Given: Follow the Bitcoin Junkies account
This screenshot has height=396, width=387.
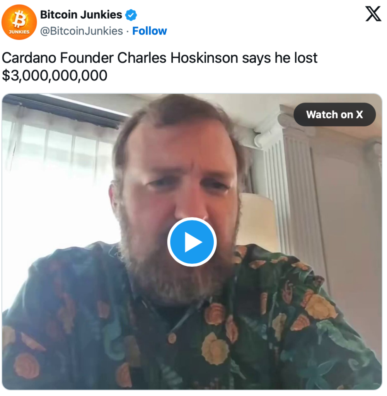Looking at the screenshot, I should click(150, 31).
